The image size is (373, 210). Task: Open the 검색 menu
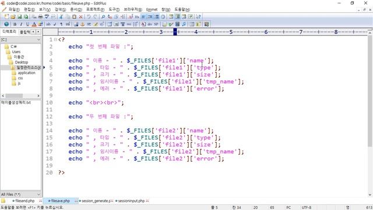(60, 9)
